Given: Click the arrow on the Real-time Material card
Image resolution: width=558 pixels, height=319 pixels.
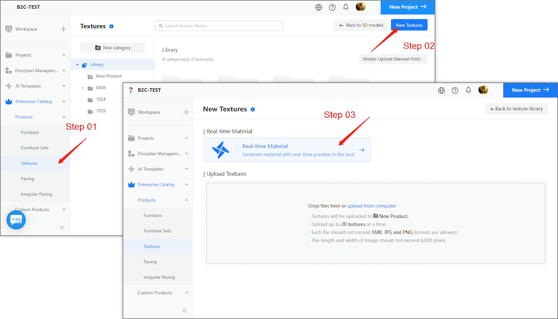Looking at the screenshot, I should tap(362, 150).
